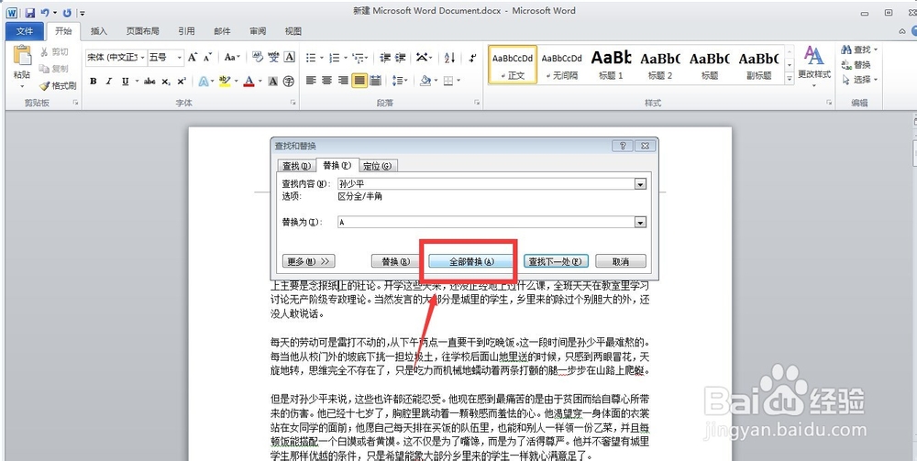
Task: Open the 查找内容 history dropdown arrow
Action: click(640, 184)
